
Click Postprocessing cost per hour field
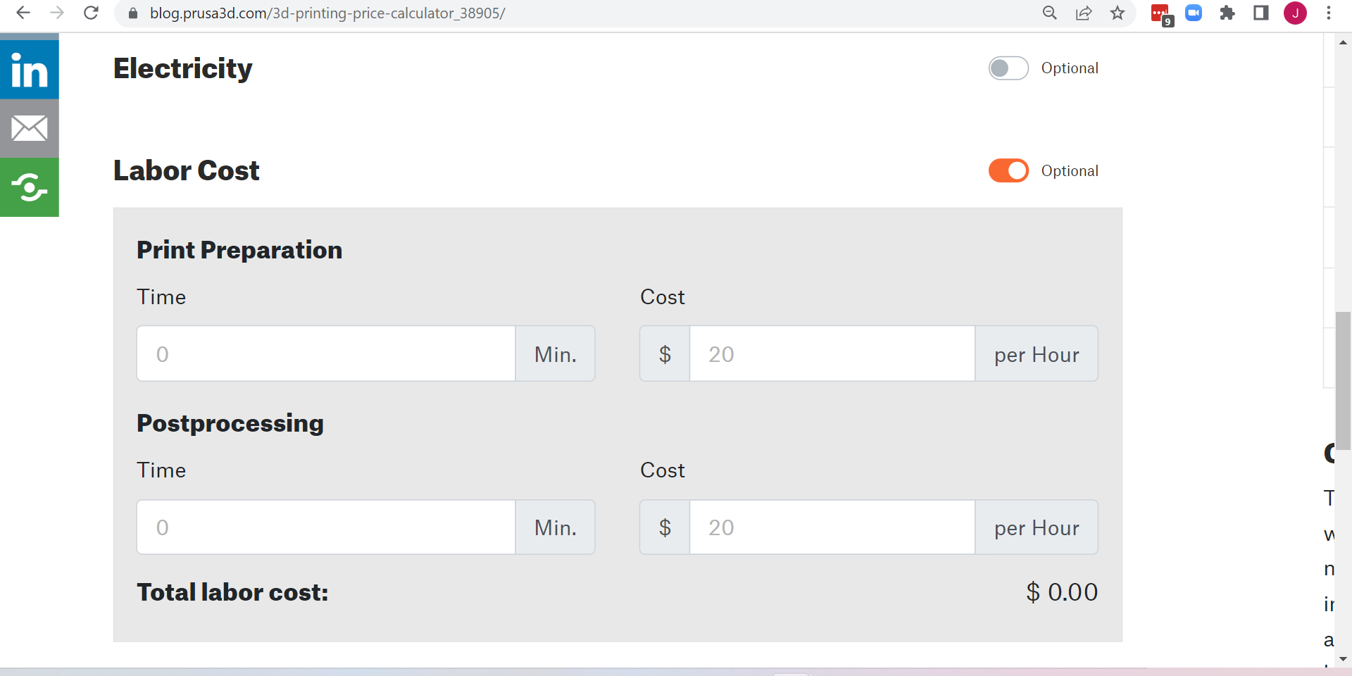pos(832,527)
